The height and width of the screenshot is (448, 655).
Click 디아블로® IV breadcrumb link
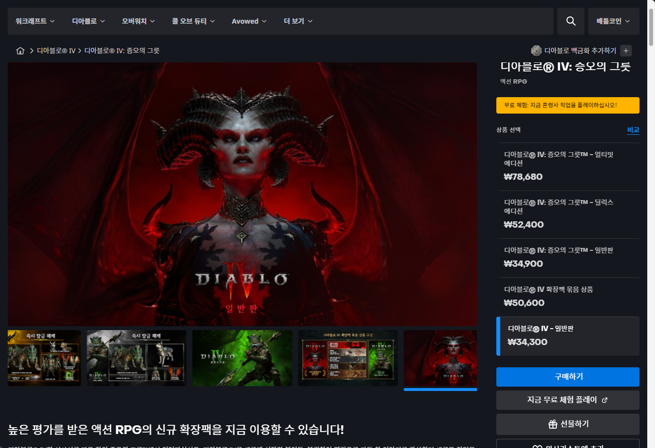click(x=56, y=51)
